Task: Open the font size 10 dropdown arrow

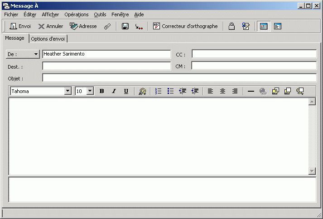Action: pos(90,91)
